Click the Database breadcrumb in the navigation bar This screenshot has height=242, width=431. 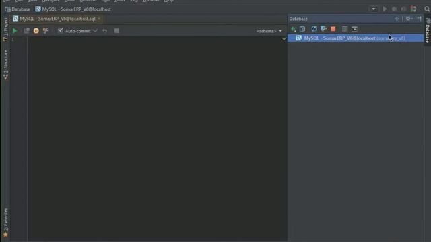18,9
